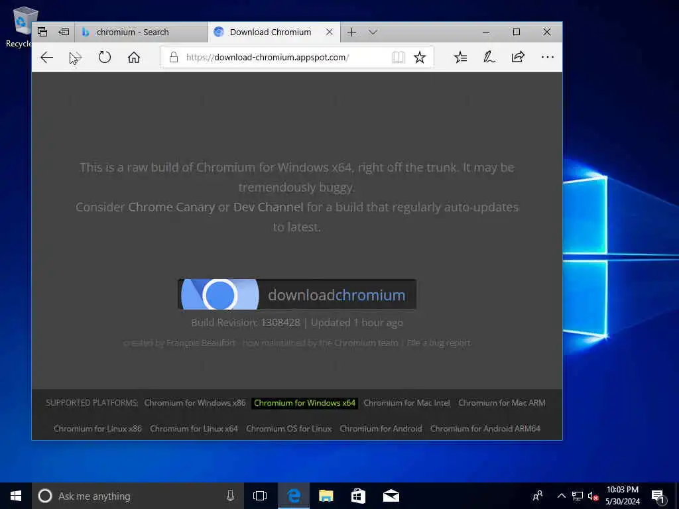Open François Beaufort link
679x509 pixels.
202,343
